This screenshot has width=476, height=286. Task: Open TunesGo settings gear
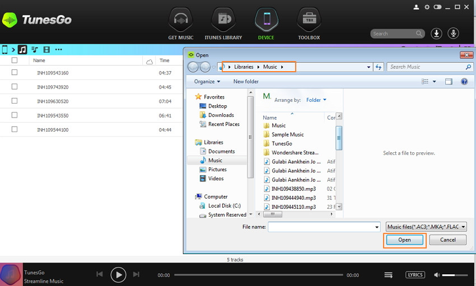pos(427,7)
